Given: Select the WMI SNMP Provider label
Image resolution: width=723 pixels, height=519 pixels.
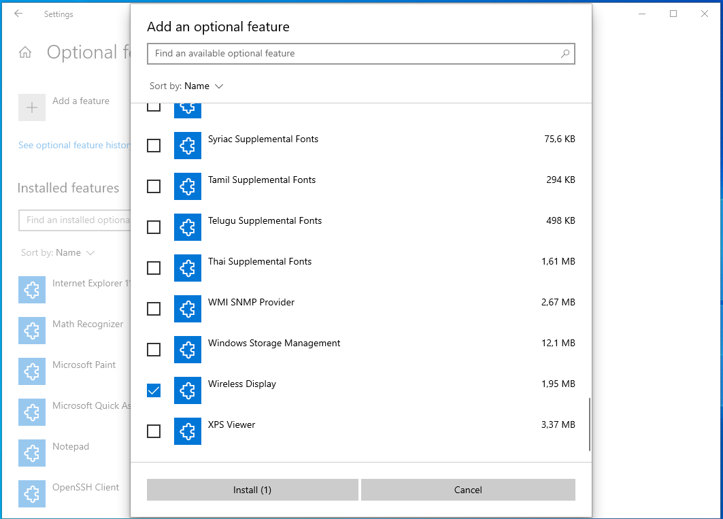Looking at the screenshot, I should pyautogui.click(x=251, y=302).
